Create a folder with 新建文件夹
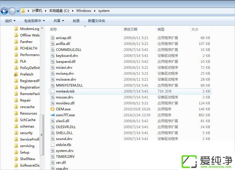235x170 pixels. coord(97,21)
